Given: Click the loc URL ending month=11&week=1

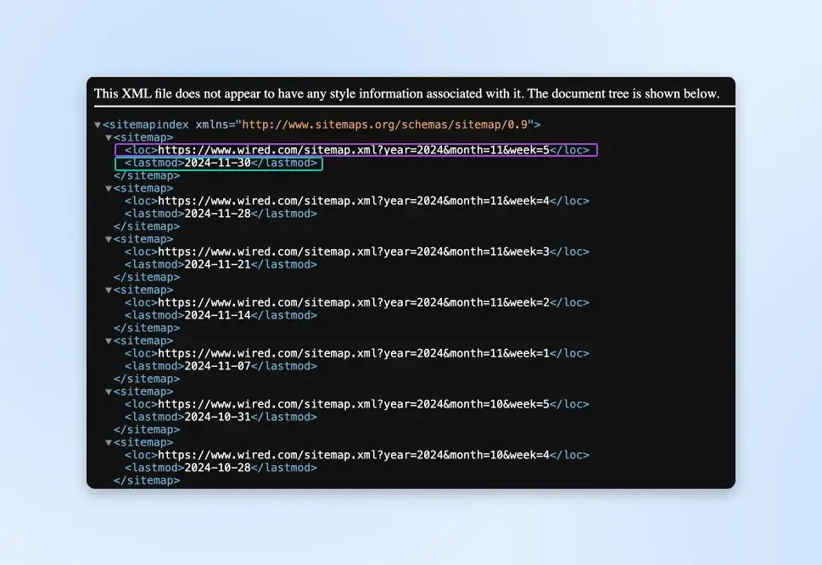Looking at the screenshot, I should coord(354,353).
